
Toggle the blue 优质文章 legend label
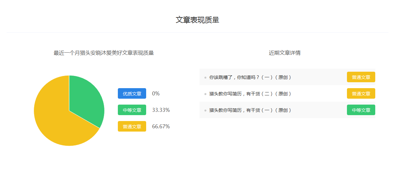pyautogui.click(x=132, y=93)
